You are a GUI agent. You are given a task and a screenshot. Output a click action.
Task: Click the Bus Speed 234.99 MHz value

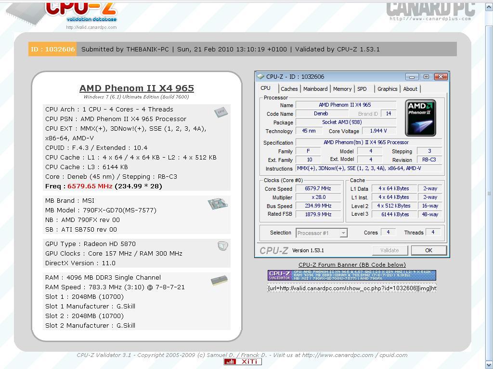(318, 206)
